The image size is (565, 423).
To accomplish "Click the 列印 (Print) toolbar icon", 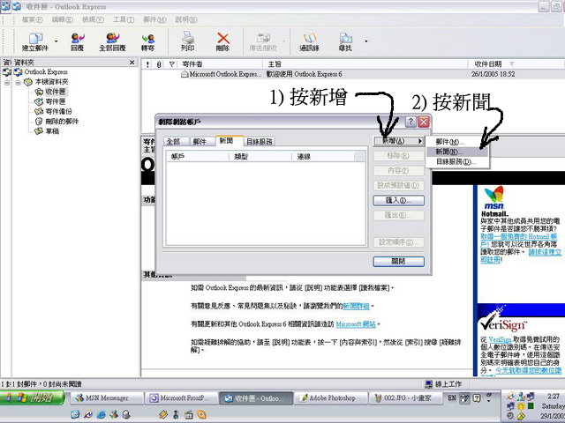I will 187,41.
